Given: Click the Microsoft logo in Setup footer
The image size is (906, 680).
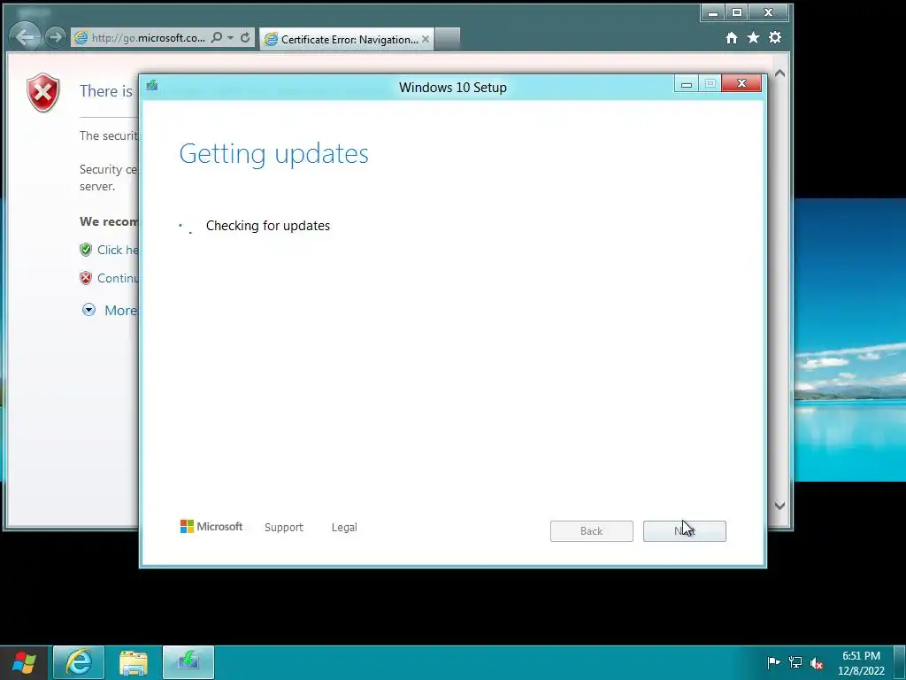Looking at the screenshot, I should (x=211, y=527).
